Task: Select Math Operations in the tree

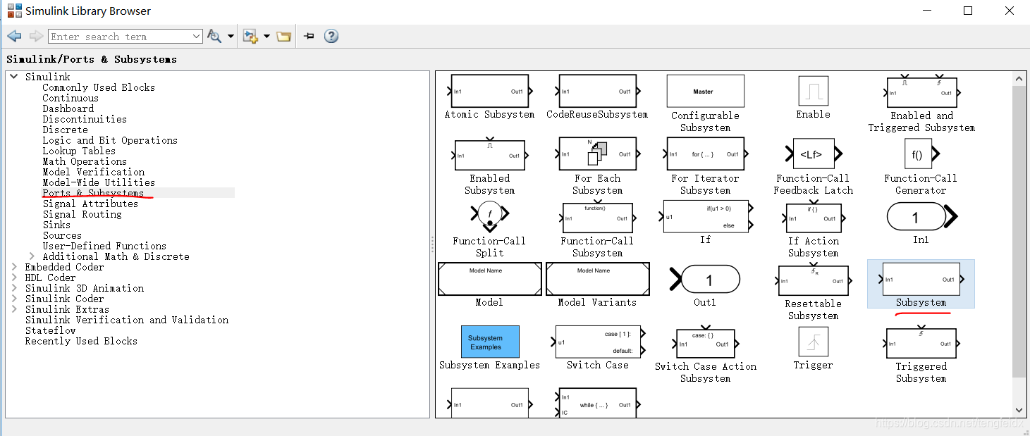Action: [85, 161]
